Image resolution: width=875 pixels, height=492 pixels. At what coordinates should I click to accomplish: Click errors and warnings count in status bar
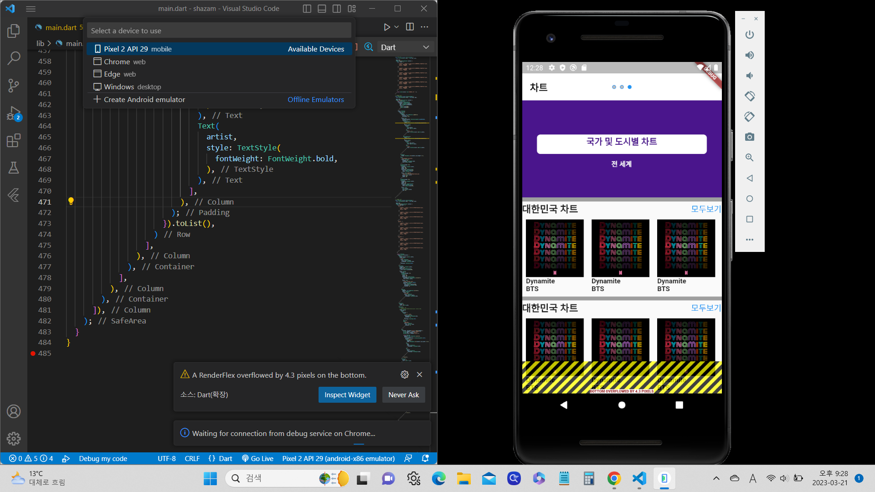[x=31, y=458]
